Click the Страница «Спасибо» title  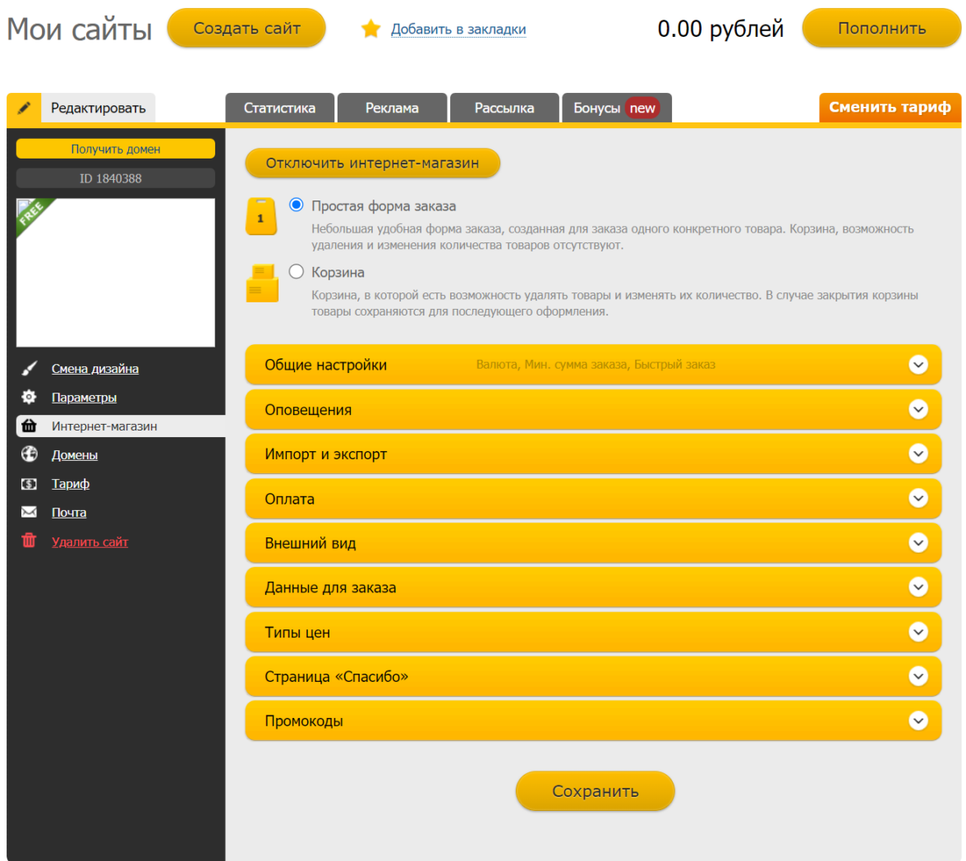337,677
